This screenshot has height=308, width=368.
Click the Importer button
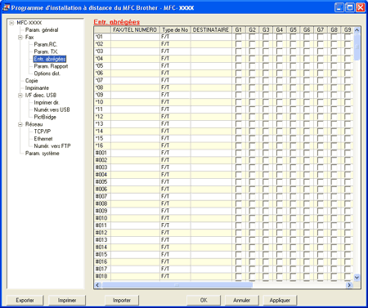122,300
